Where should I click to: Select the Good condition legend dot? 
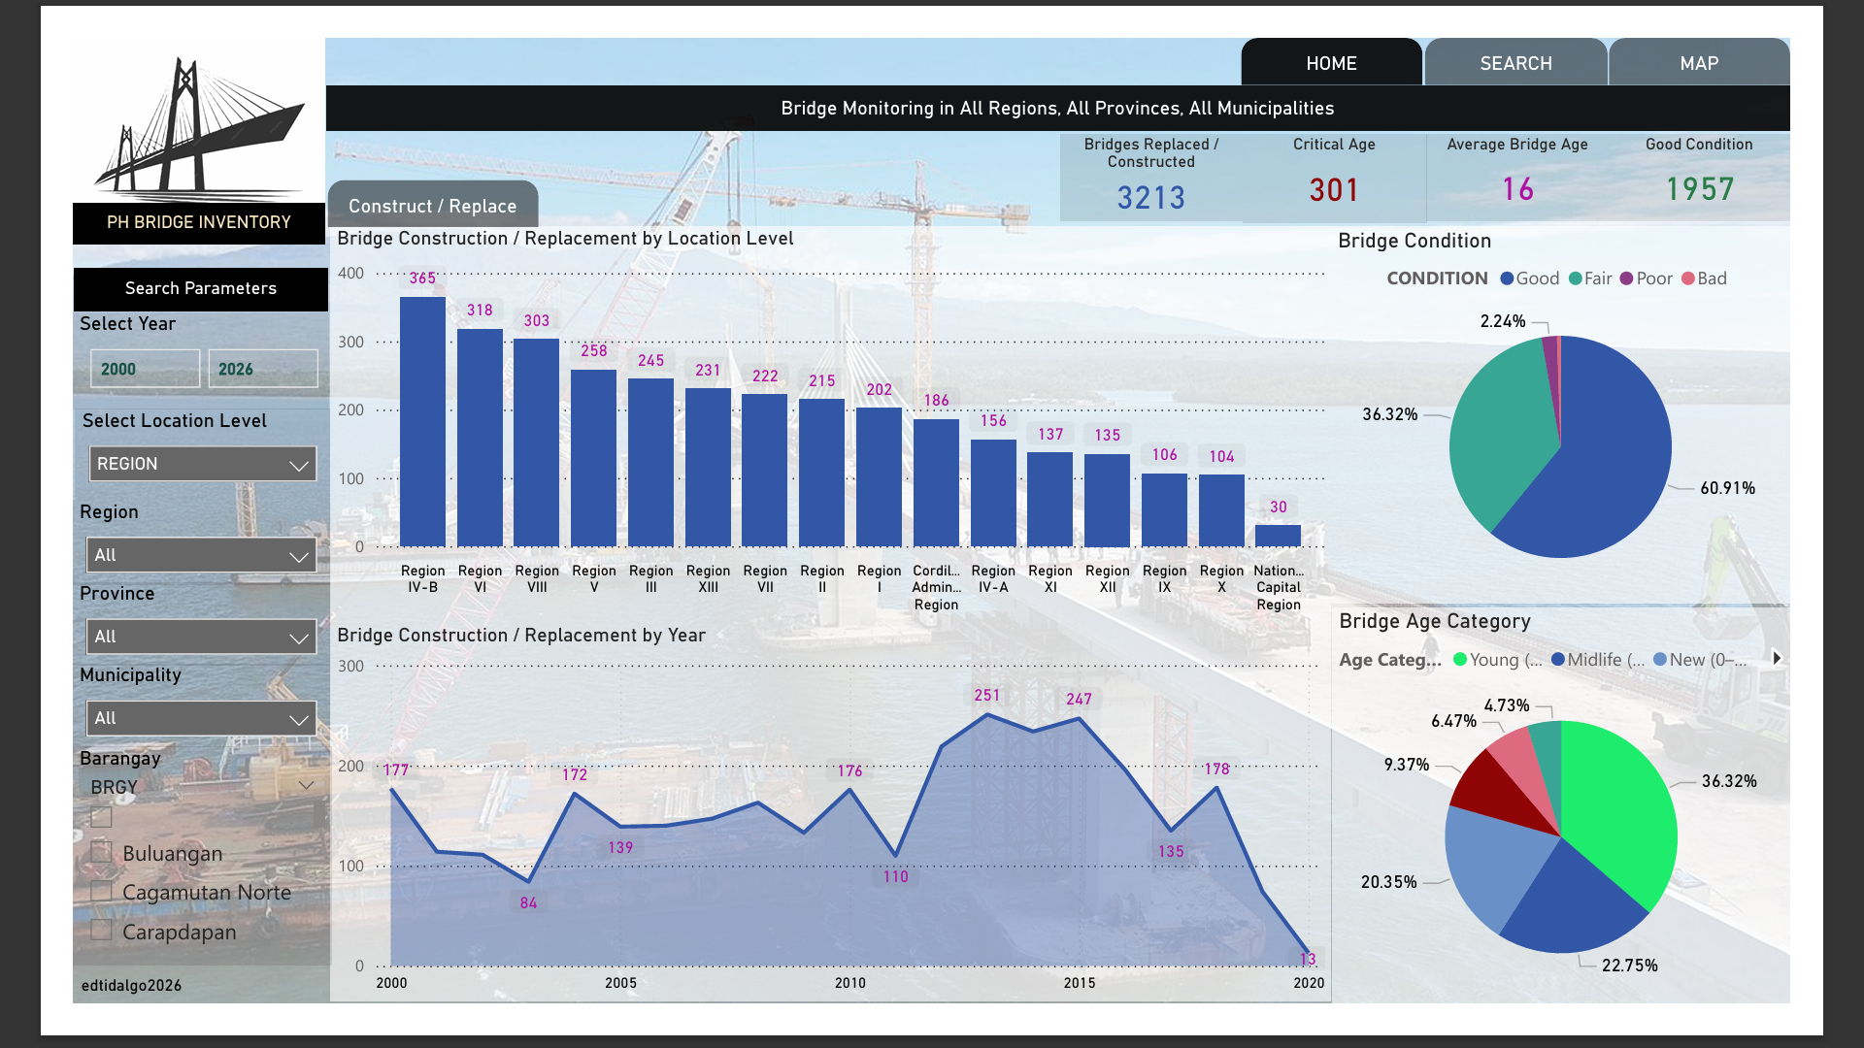pyautogui.click(x=1505, y=278)
